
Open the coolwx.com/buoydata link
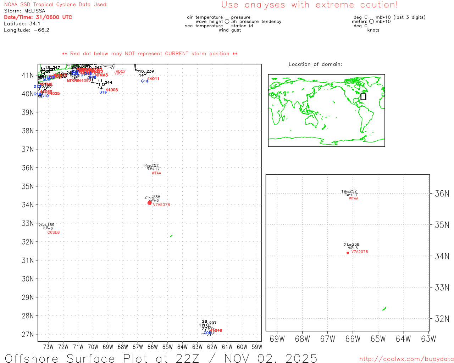pos(406,359)
